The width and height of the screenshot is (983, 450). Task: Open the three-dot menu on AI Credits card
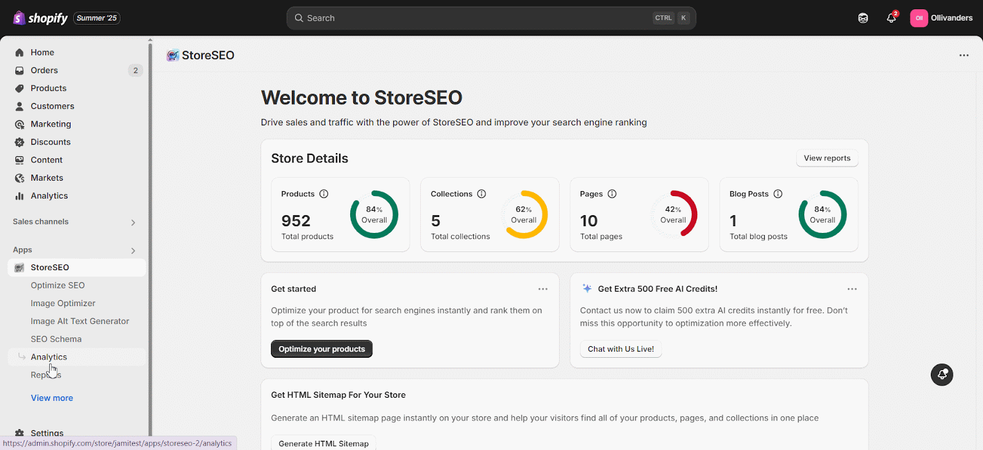[x=852, y=289]
